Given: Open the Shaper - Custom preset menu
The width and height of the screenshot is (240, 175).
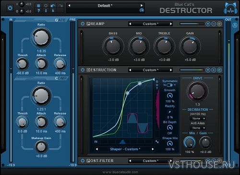Looking at the screenshot, I should tap(125, 149).
